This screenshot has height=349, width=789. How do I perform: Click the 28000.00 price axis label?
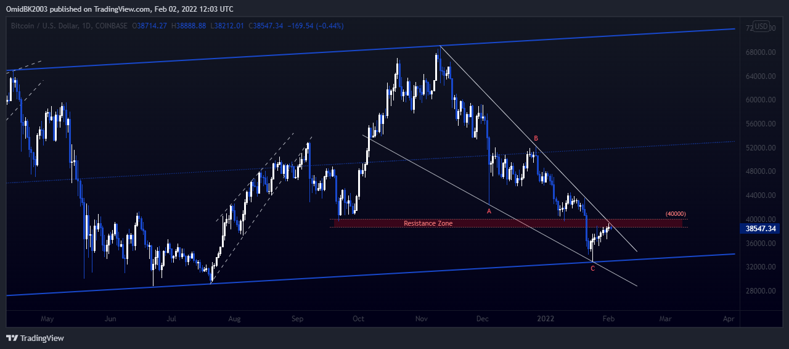point(759,291)
